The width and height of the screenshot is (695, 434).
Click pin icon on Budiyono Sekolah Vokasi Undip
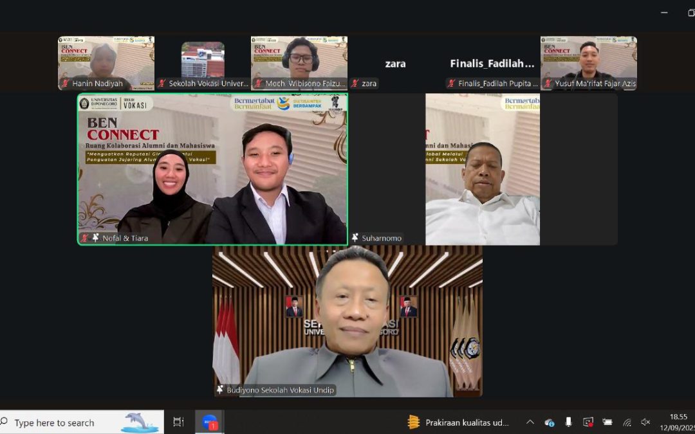click(220, 390)
